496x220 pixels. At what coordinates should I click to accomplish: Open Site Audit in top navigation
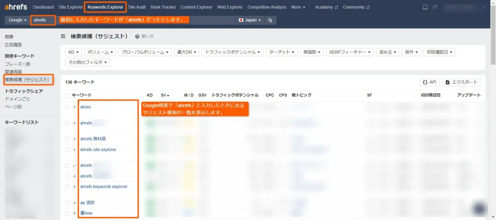137,7
